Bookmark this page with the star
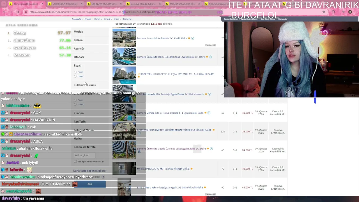Image resolution: width=359 pixels, height=202 pixels. [x=324, y=12]
